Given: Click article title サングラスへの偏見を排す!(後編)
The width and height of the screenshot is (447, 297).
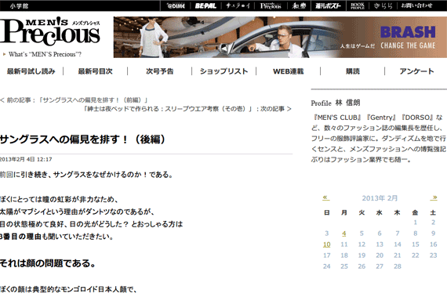Looking at the screenshot, I should click(x=82, y=139).
